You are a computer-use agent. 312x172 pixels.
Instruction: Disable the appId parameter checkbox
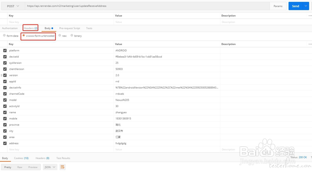tap(5, 81)
